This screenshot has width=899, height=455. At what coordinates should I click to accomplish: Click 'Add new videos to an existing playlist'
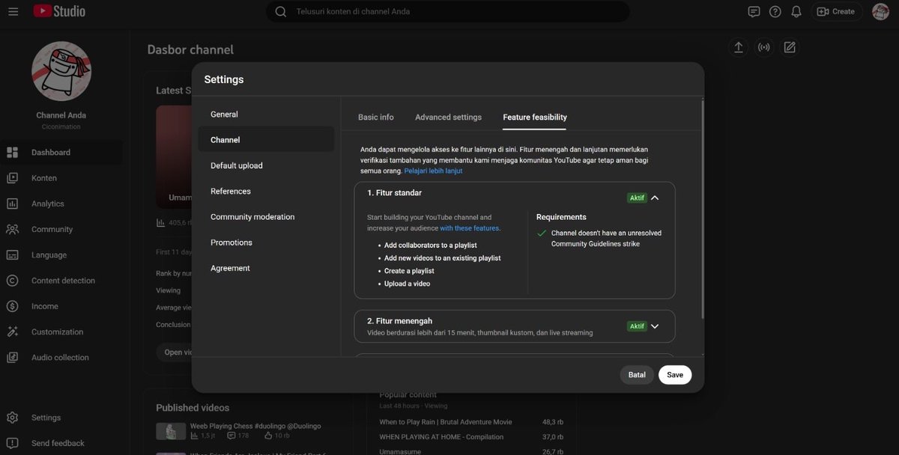coord(442,258)
